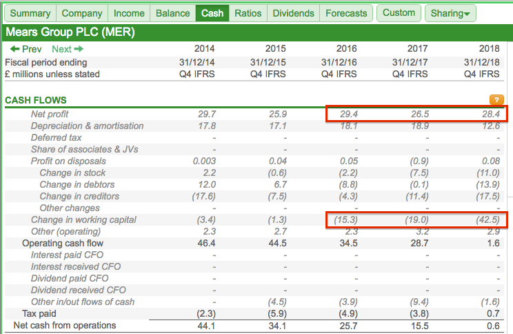Select the 2016 column header
This screenshot has height=334, width=513.
point(346,49)
